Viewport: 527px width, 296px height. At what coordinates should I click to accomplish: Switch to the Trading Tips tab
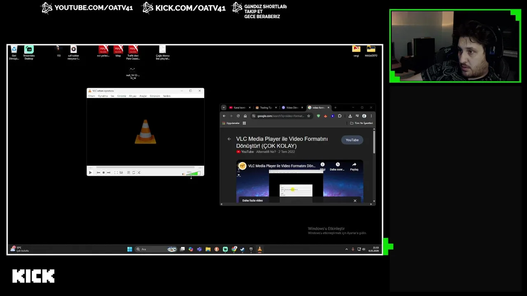pyautogui.click(x=266, y=108)
